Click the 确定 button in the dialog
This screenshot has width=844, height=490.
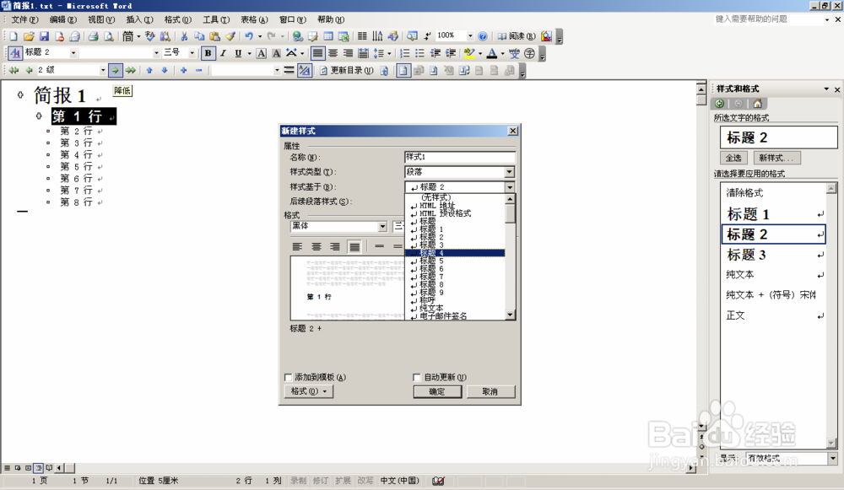click(x=437, y=390)
